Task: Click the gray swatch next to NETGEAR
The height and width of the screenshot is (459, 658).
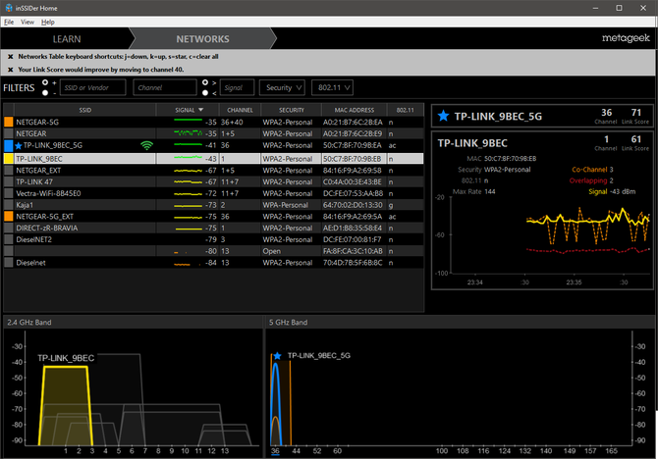Action: click(9, 133)
